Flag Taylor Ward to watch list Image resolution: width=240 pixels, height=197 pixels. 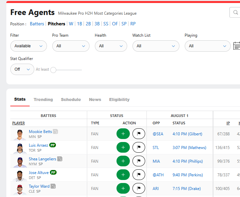point(139,188)
